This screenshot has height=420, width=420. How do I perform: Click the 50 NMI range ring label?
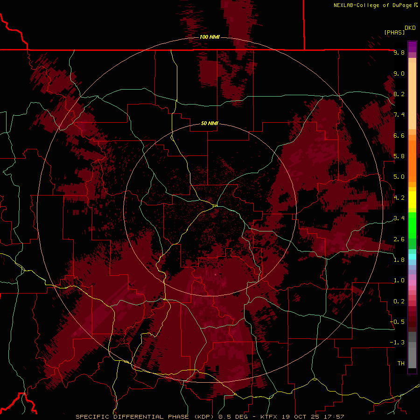[x=210, y=123]
